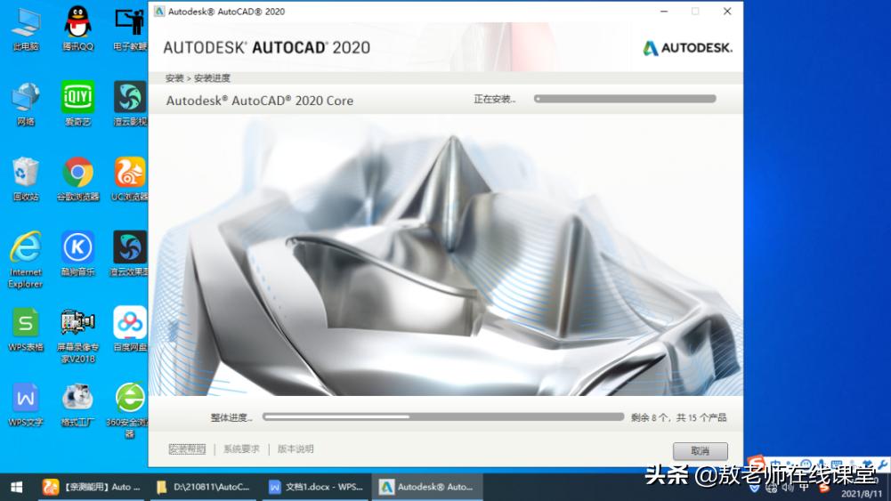This screenshot has height=501, width=891.
Task: Switch to D:\210811\AutoC folder taskbar item
Action: [x=205, y=487]
